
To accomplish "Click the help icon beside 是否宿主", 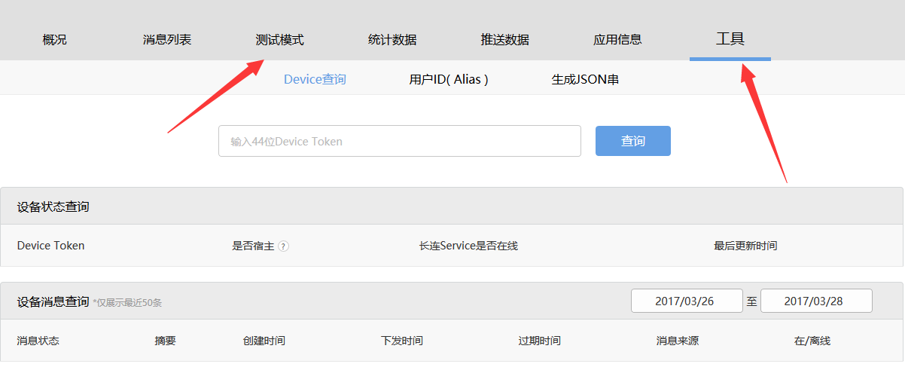I will coord(284,246).
